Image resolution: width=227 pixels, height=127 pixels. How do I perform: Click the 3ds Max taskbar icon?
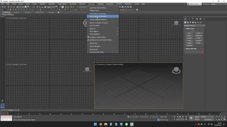coord(132,124)
